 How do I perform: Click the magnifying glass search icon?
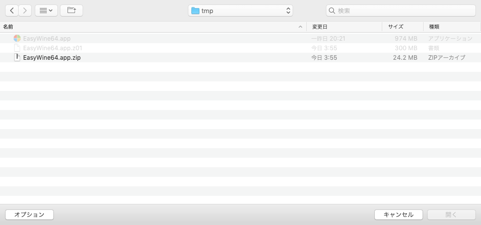tap(332, 11)
